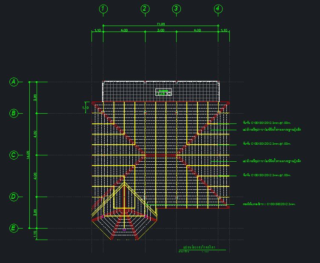Select grid bubble letter A
This screenshot has height=263, width=320.
14,82
